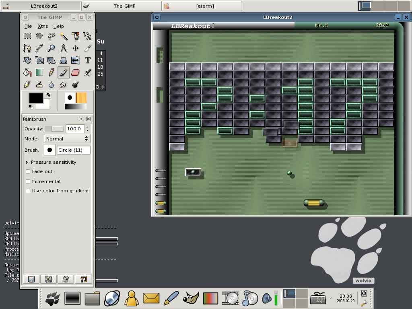Image resolution: width=412 pixels, height=309 pixels.
Task: Open Paintbrush tool options tab menu arrow
Action: pos(81,119)
